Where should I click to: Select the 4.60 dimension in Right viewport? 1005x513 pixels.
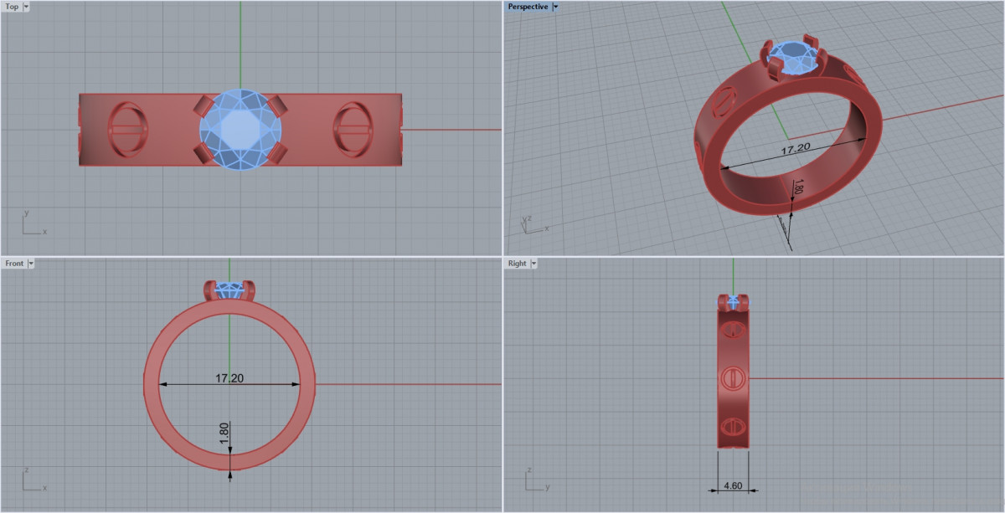coord(733,484)
